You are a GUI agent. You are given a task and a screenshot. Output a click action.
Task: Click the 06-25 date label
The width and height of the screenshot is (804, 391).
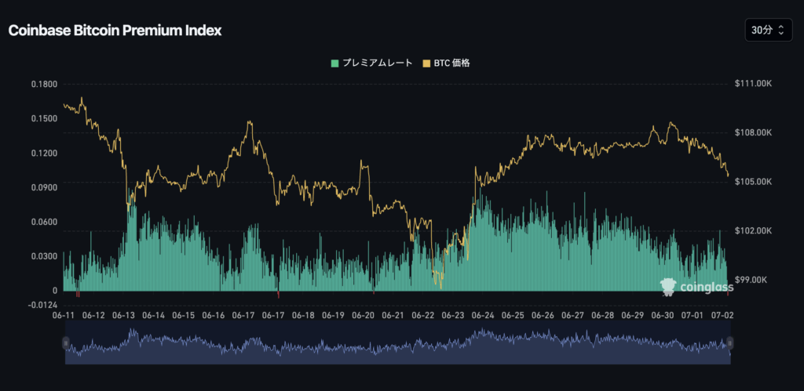pos(513,315)
